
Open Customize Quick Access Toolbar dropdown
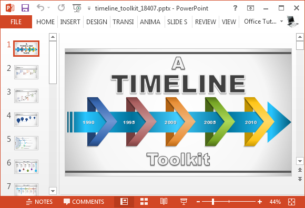pyautogui.click(x=89, y=8)
